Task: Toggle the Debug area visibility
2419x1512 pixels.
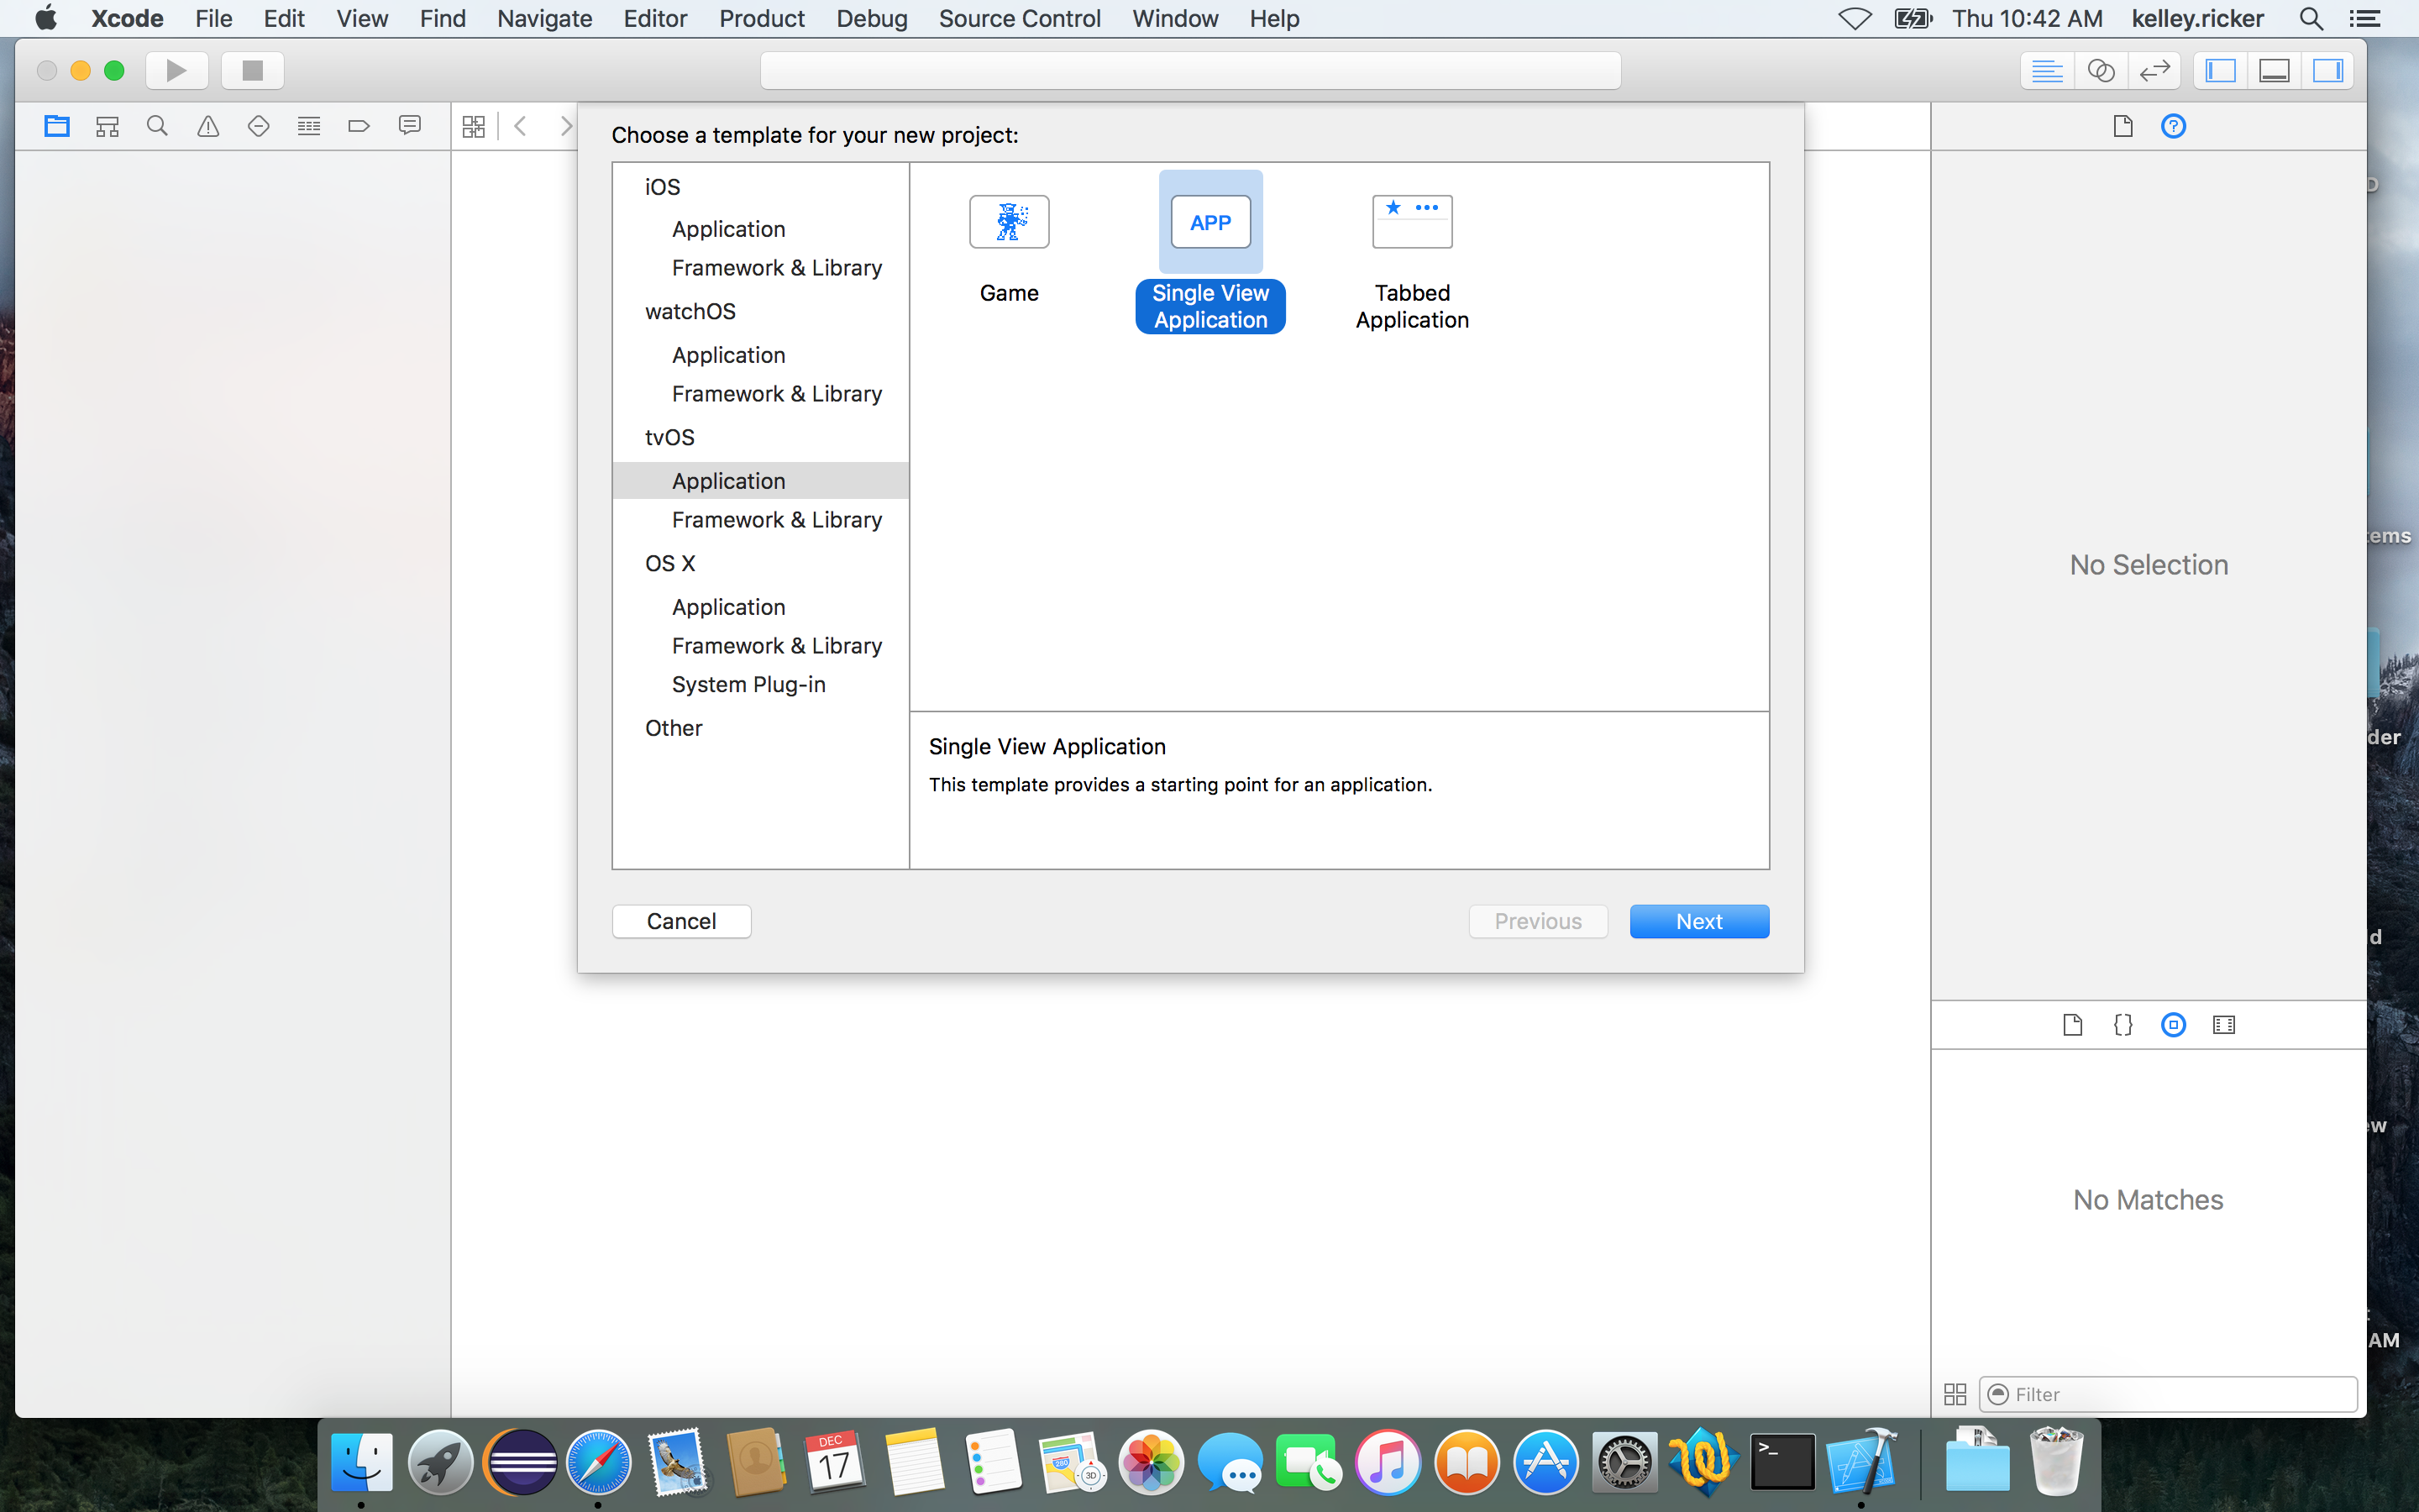Action: 2274,70
